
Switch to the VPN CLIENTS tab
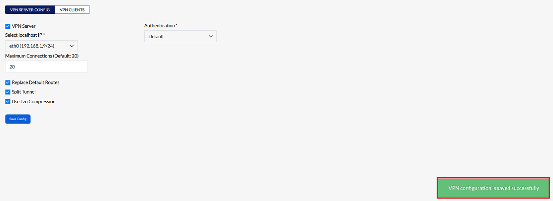[72, 10]
